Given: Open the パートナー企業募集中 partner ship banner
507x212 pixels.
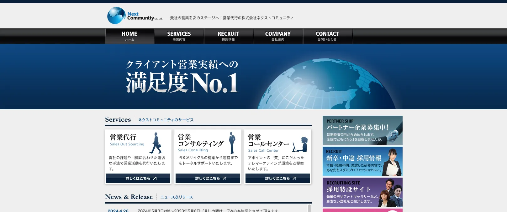Looking at the screenshot, I should tap(362, 130).
